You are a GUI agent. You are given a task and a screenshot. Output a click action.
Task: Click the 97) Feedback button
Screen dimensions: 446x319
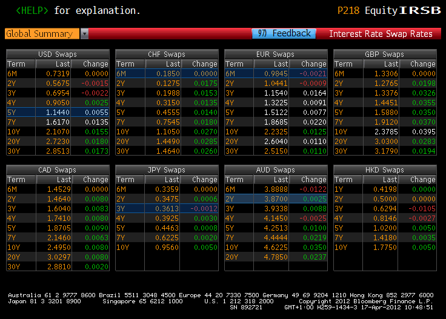(284, 33)
